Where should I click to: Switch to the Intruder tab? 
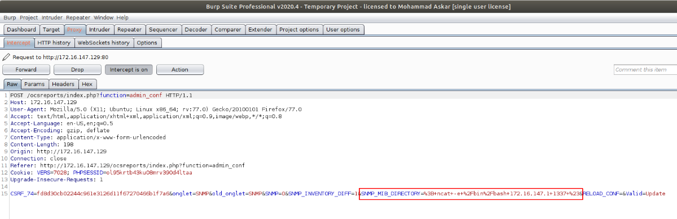pyautogui.click(x=99, y=29)
